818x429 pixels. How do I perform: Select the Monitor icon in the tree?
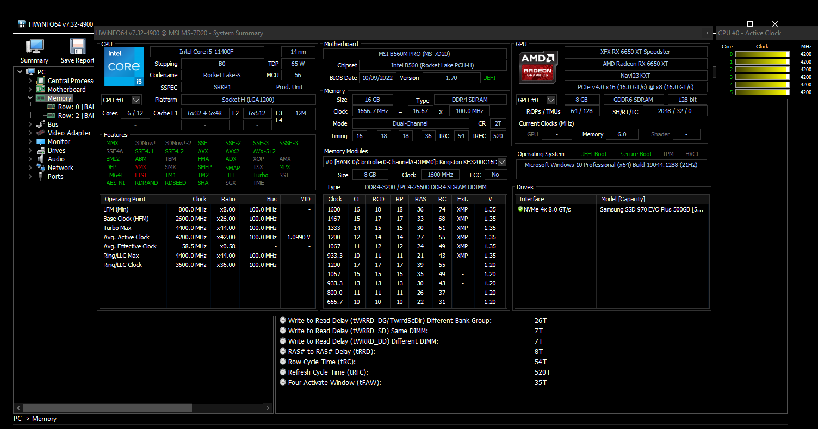(x=41, y=141)
